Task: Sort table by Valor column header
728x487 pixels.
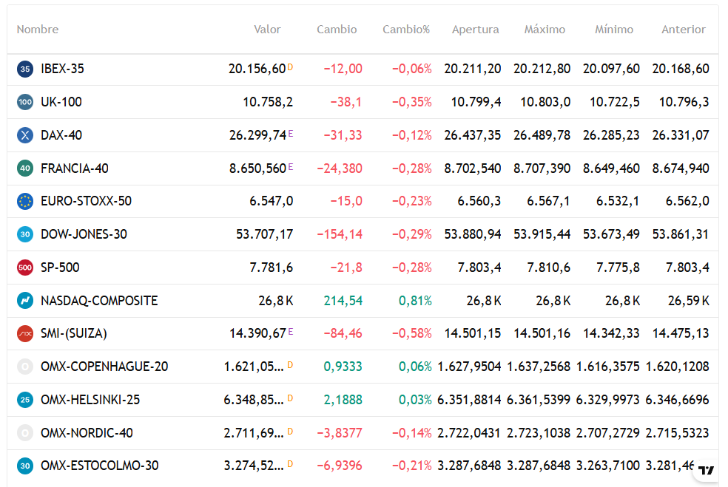Action: pyautogui.click(x=267, y=30)
